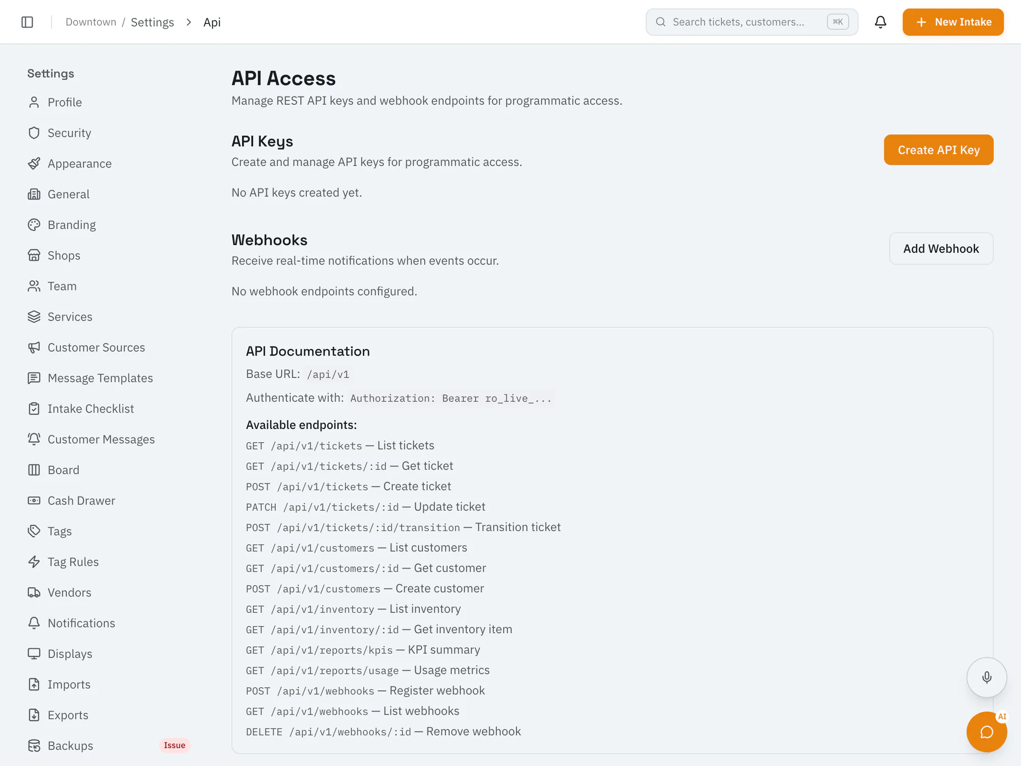Click 'PATCH /api/v1/tickets/:id — Update ticket' line

[x=366, y=507]
